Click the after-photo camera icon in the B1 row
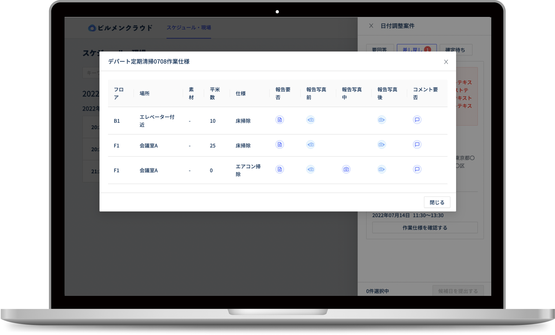 [381, 120]
